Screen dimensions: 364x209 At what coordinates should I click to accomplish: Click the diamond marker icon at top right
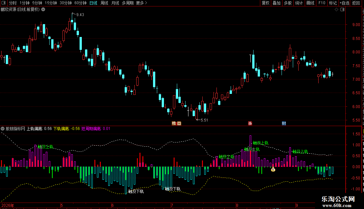(x=336, y=10)
